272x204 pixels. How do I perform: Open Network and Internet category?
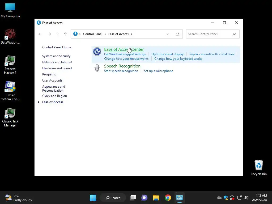coord(57,62)
